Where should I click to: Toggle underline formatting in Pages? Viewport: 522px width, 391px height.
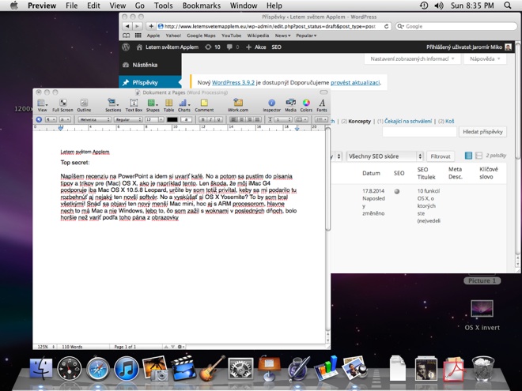(x=218, y=119)
